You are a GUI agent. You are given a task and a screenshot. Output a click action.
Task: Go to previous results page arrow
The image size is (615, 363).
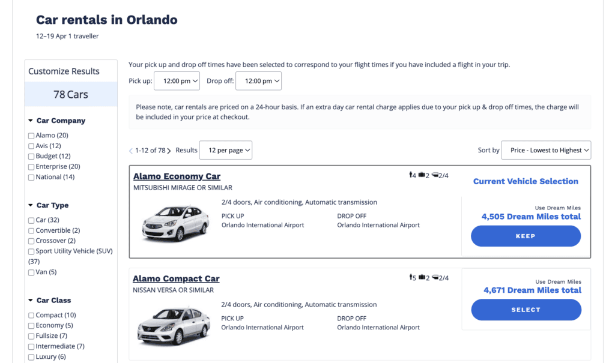(131, 151)
